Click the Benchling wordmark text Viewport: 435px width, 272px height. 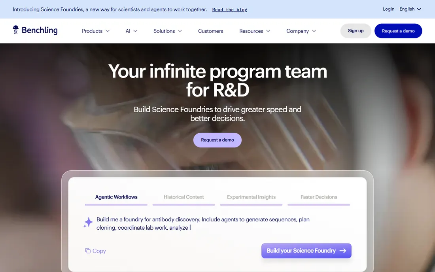[x=40, y=30]
